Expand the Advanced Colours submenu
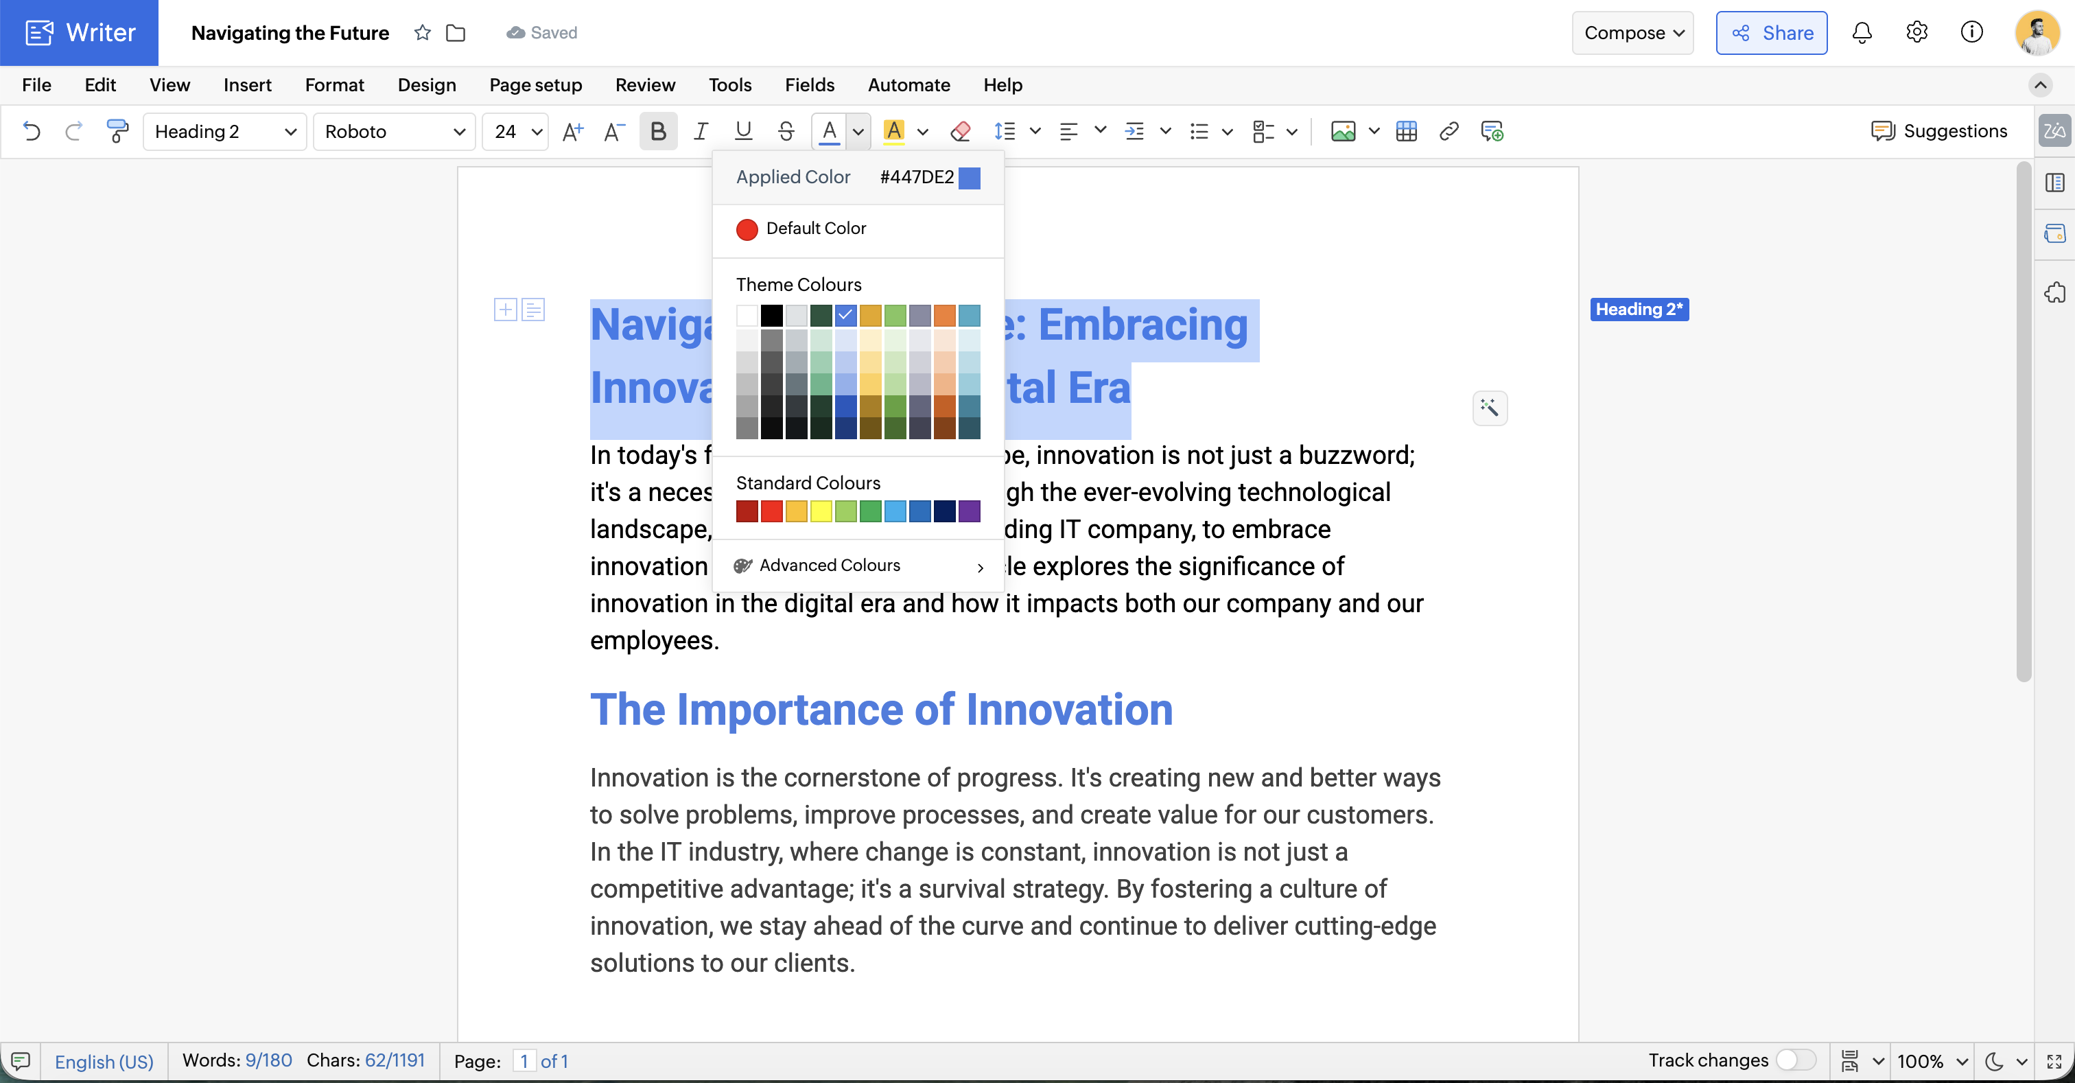The width and height of the screenshot is (2075, 1083). (x=858, y=566)
